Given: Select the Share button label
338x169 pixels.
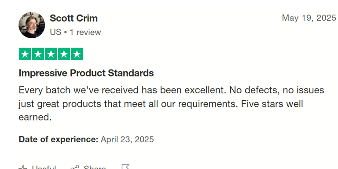Looking at the screenshot, I should coord(95,167).
